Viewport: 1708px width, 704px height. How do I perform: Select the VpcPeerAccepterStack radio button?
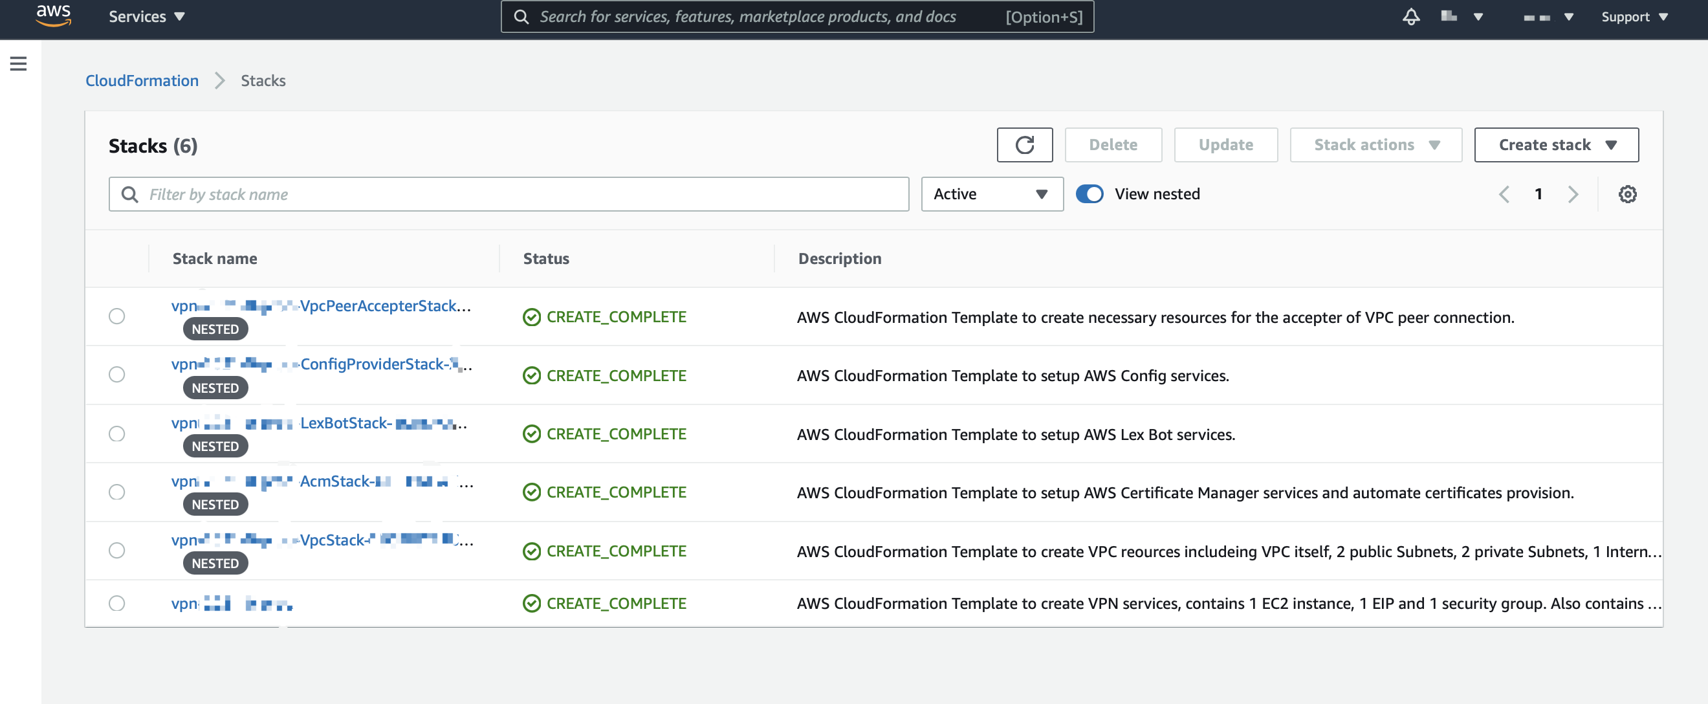[x=118, y=316]
